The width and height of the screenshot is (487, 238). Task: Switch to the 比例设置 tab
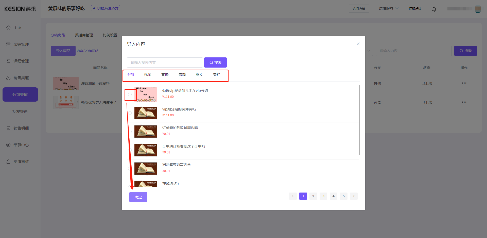coord(110,35)
